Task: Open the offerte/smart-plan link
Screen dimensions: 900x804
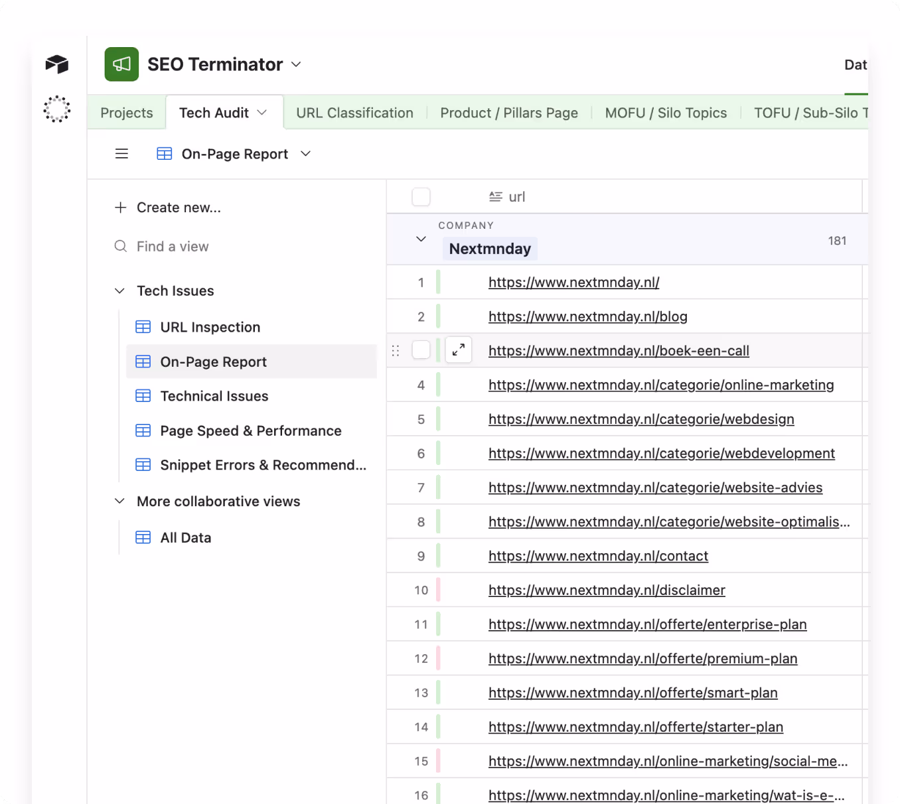Action: (633, 693)
